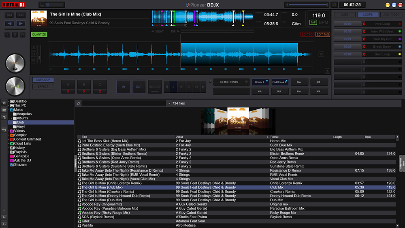Toggle the R button beside the waveform
This screenshot has width=405, height=228.
34,61
